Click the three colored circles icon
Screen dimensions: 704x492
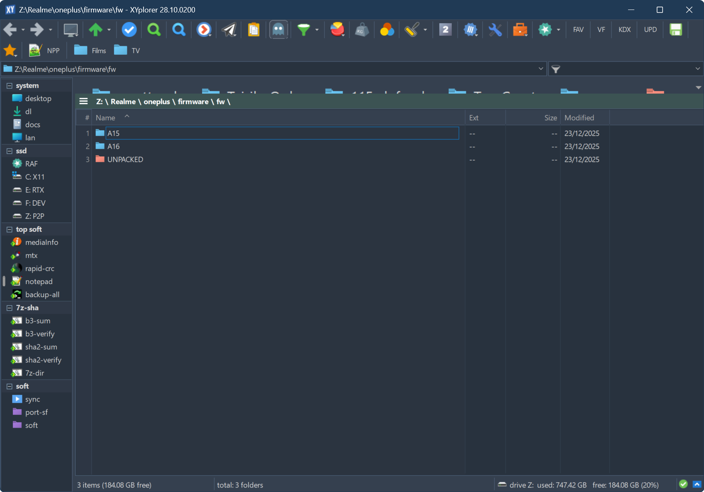[387, 30]
